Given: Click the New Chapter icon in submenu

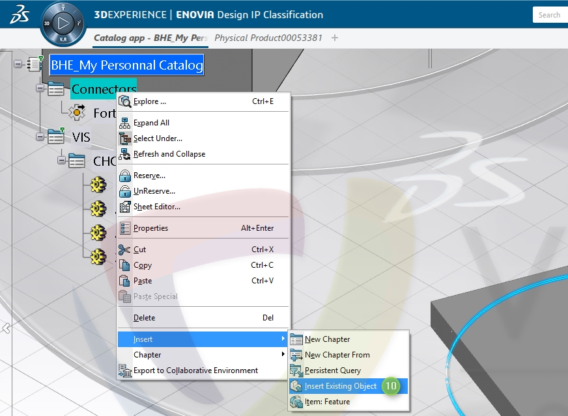Looking at the screenshot, I should (x=296, y=339).
